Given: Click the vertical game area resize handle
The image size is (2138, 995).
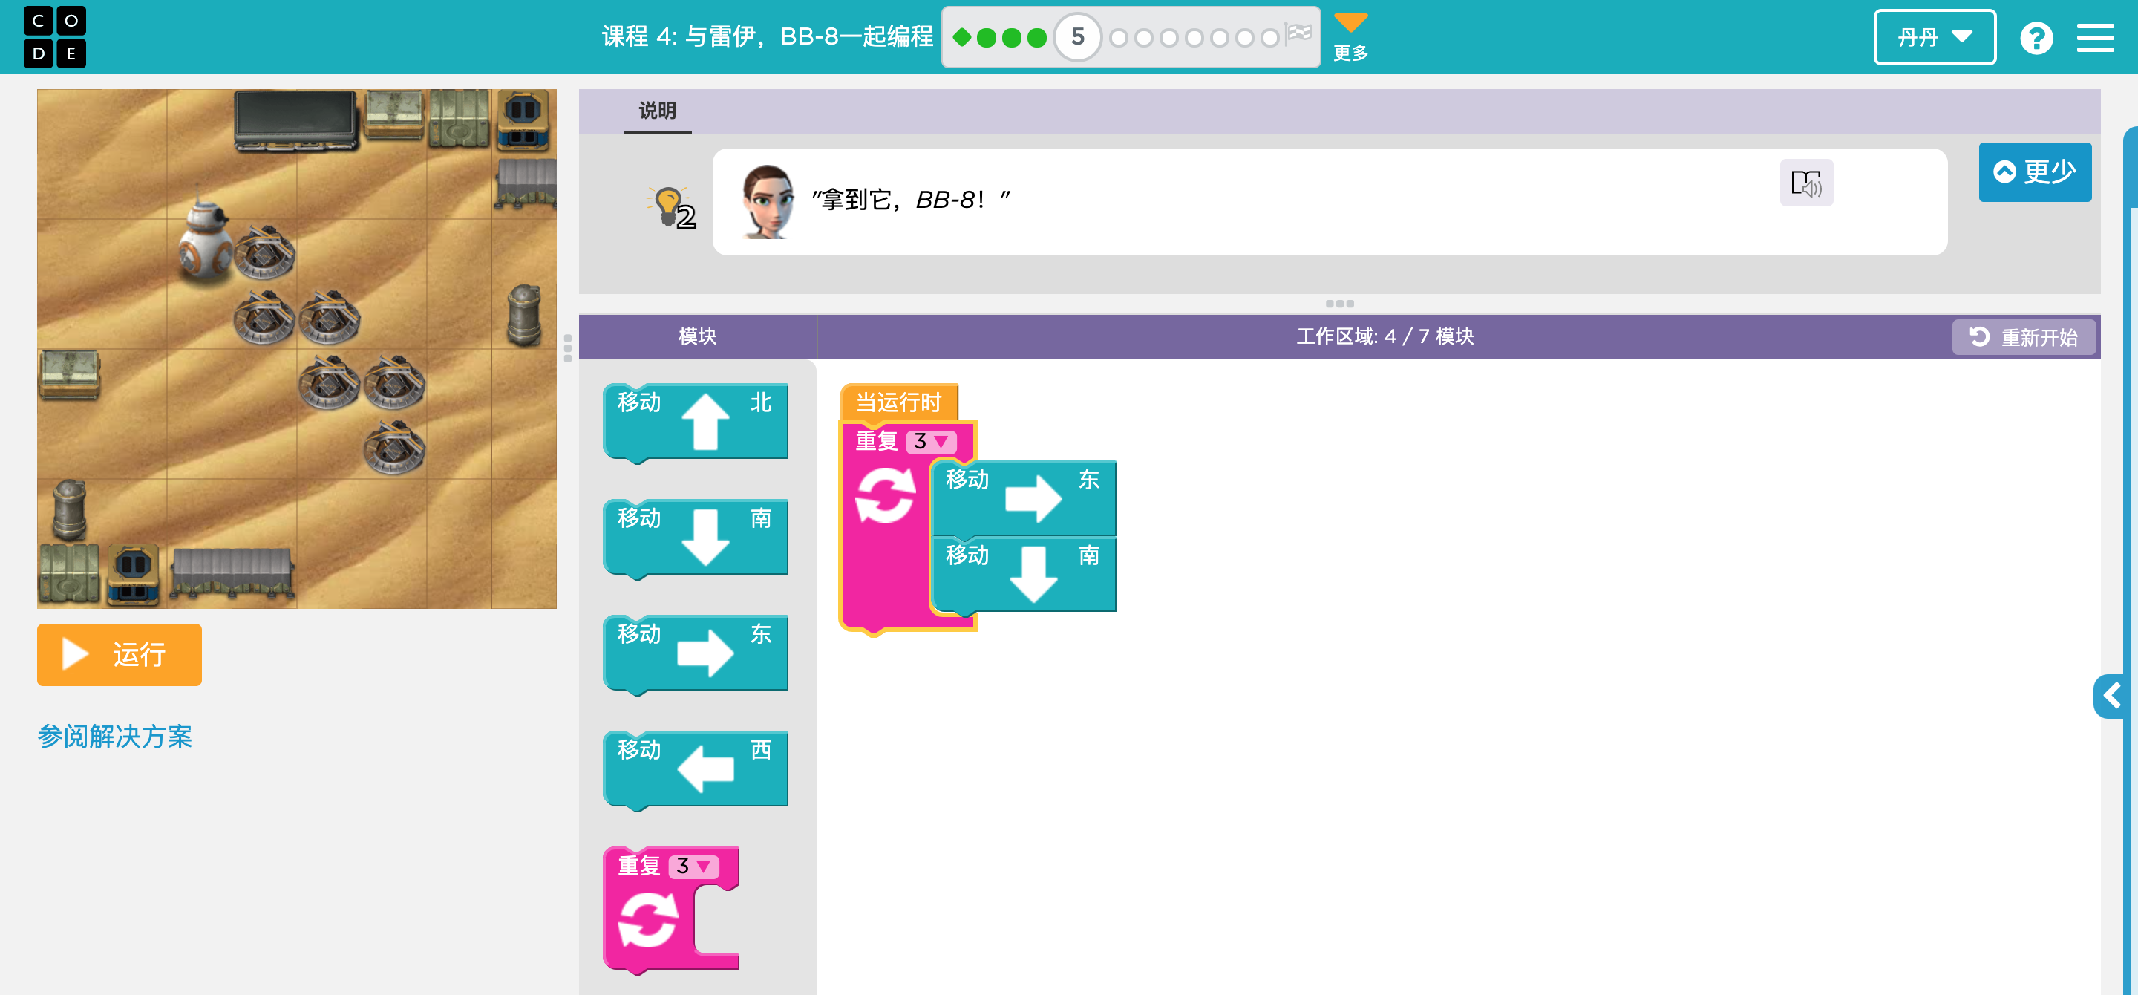Looking at the screenshot, I should (568, 348).
